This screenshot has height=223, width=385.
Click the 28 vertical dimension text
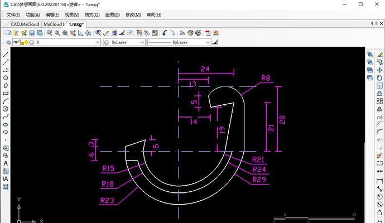coord(282,120)
